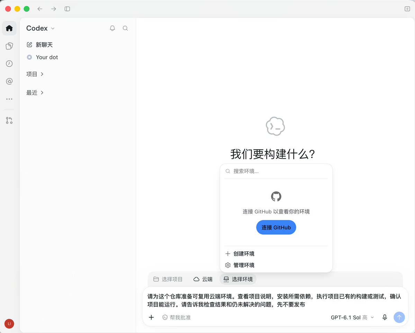Click the Codex terminal cloud logo
Viewport: 415px width, 333px height.
pos(275,126)
